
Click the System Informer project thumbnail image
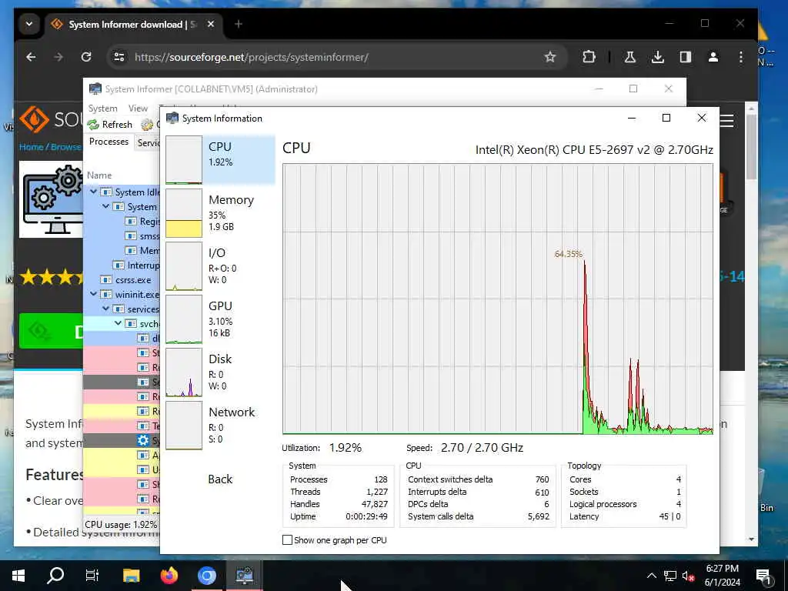(x=51, y=199)
